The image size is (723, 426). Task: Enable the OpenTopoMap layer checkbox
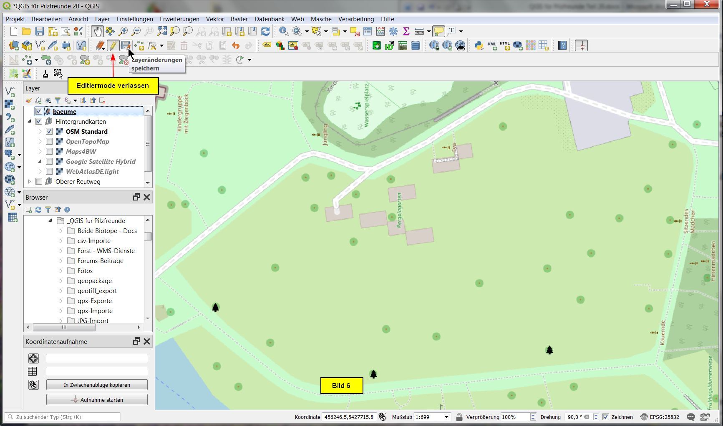pyautogui.click(x=49, y=142)
